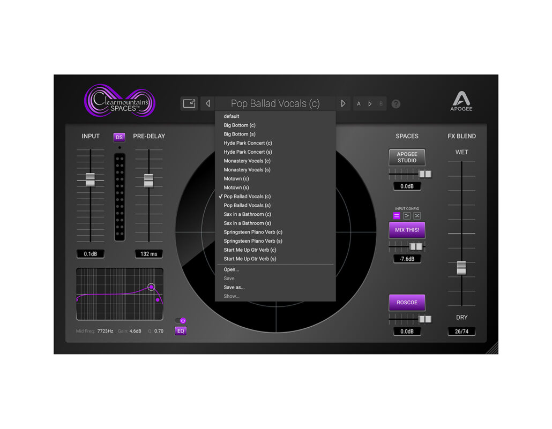Toggle the EQ button

click(181, 331)
